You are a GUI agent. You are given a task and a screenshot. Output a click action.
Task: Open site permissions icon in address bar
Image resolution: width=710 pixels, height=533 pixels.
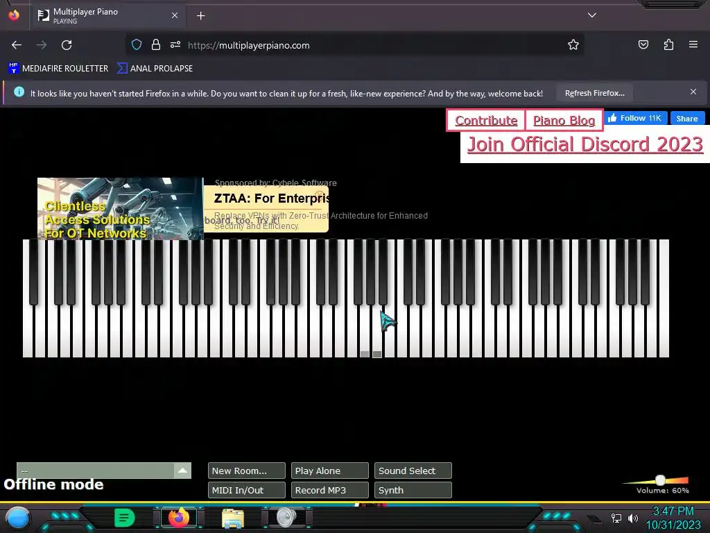coord(175,44)
